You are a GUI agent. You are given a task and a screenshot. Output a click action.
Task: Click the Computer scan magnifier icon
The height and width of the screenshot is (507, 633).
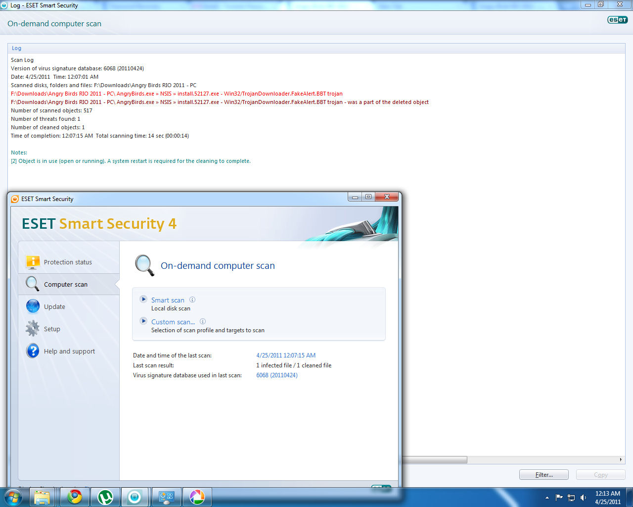point(33,284)
